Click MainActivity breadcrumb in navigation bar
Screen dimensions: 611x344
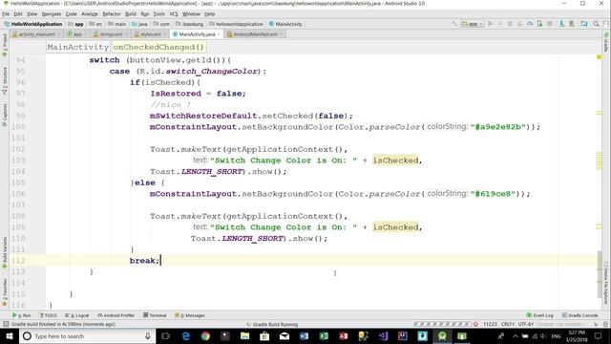(285, 24)
